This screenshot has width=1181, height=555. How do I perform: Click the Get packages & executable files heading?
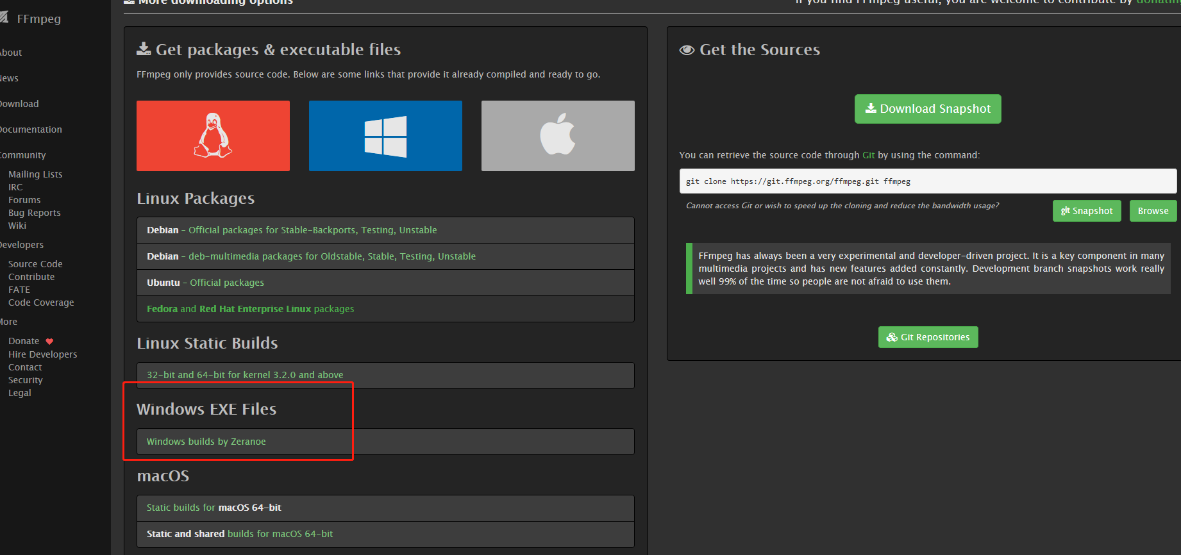278,49
